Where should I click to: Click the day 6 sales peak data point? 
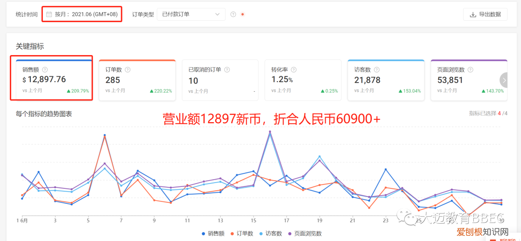[x=105, y=135]
